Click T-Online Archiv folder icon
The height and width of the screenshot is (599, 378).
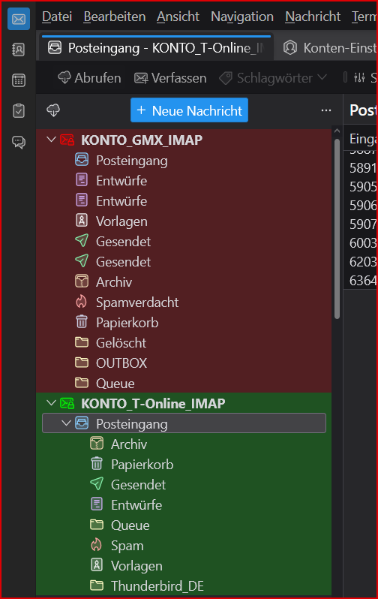97,443
